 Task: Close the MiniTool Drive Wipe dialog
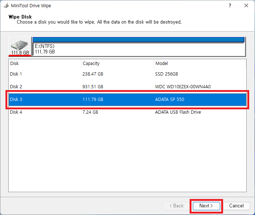pyautogui.click(x=246, y=5)
